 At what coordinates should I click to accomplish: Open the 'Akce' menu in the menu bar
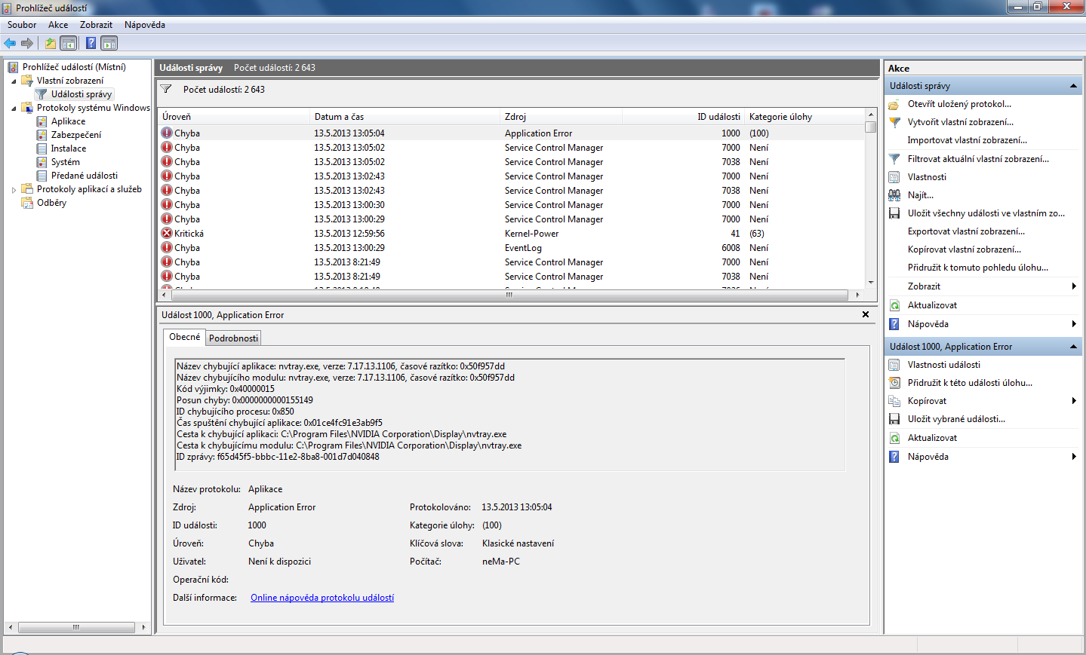point(58,25)
